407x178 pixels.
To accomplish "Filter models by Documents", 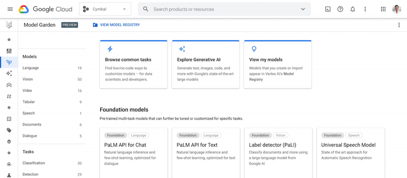I will (52, 125).
